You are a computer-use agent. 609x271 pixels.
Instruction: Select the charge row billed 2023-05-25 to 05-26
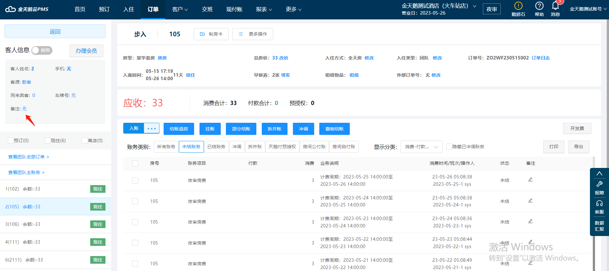point(135,180)
